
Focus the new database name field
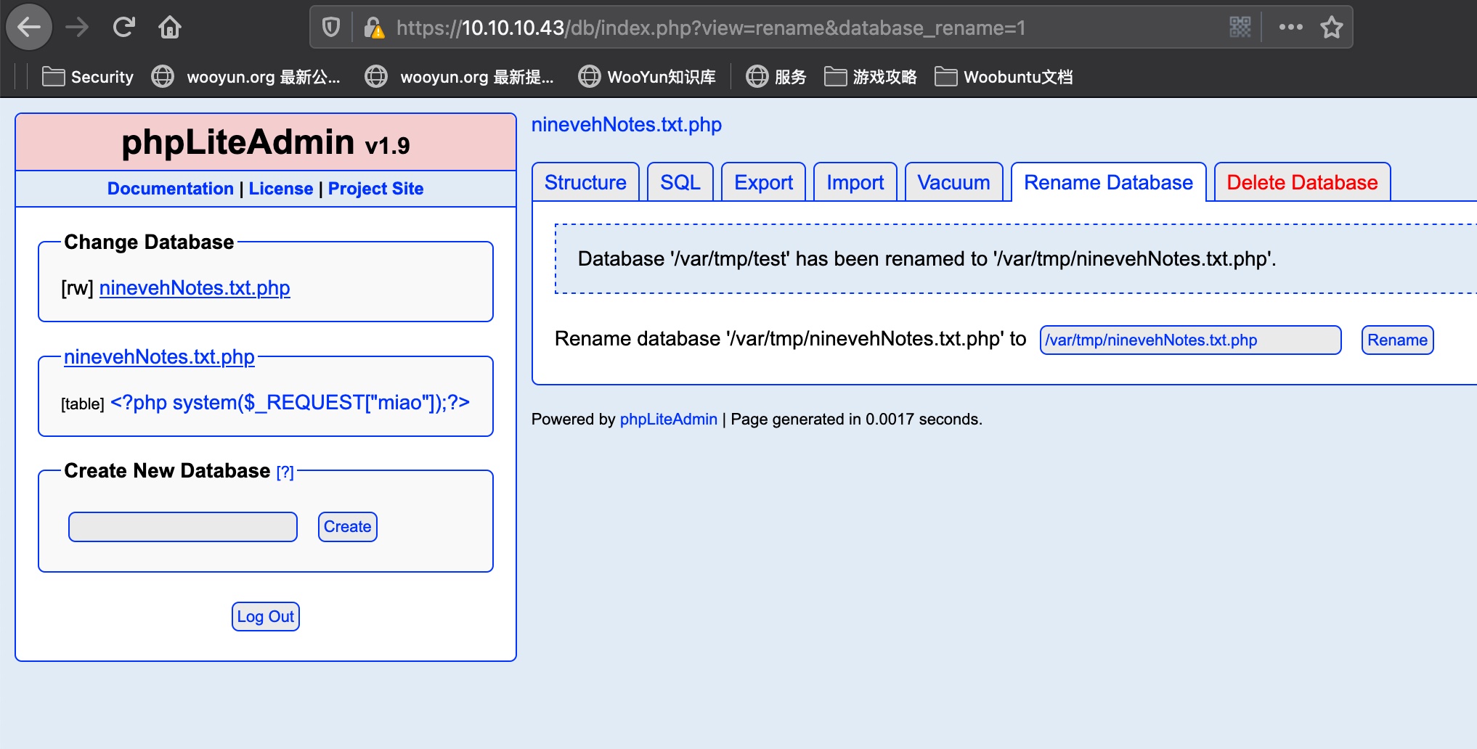183,527
